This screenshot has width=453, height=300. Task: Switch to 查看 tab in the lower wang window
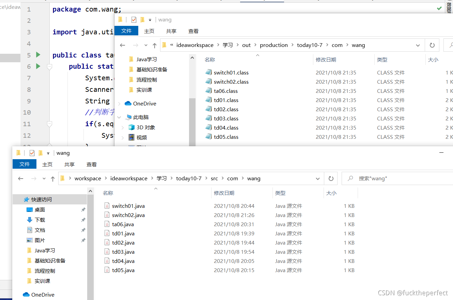[x=92, y=164]
